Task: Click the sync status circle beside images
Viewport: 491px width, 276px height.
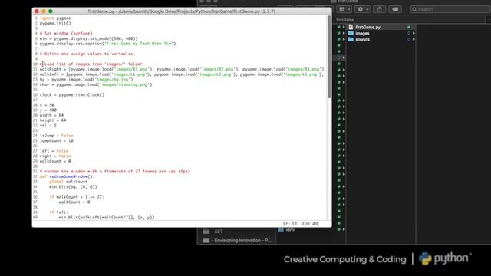Action: point(409,33)
